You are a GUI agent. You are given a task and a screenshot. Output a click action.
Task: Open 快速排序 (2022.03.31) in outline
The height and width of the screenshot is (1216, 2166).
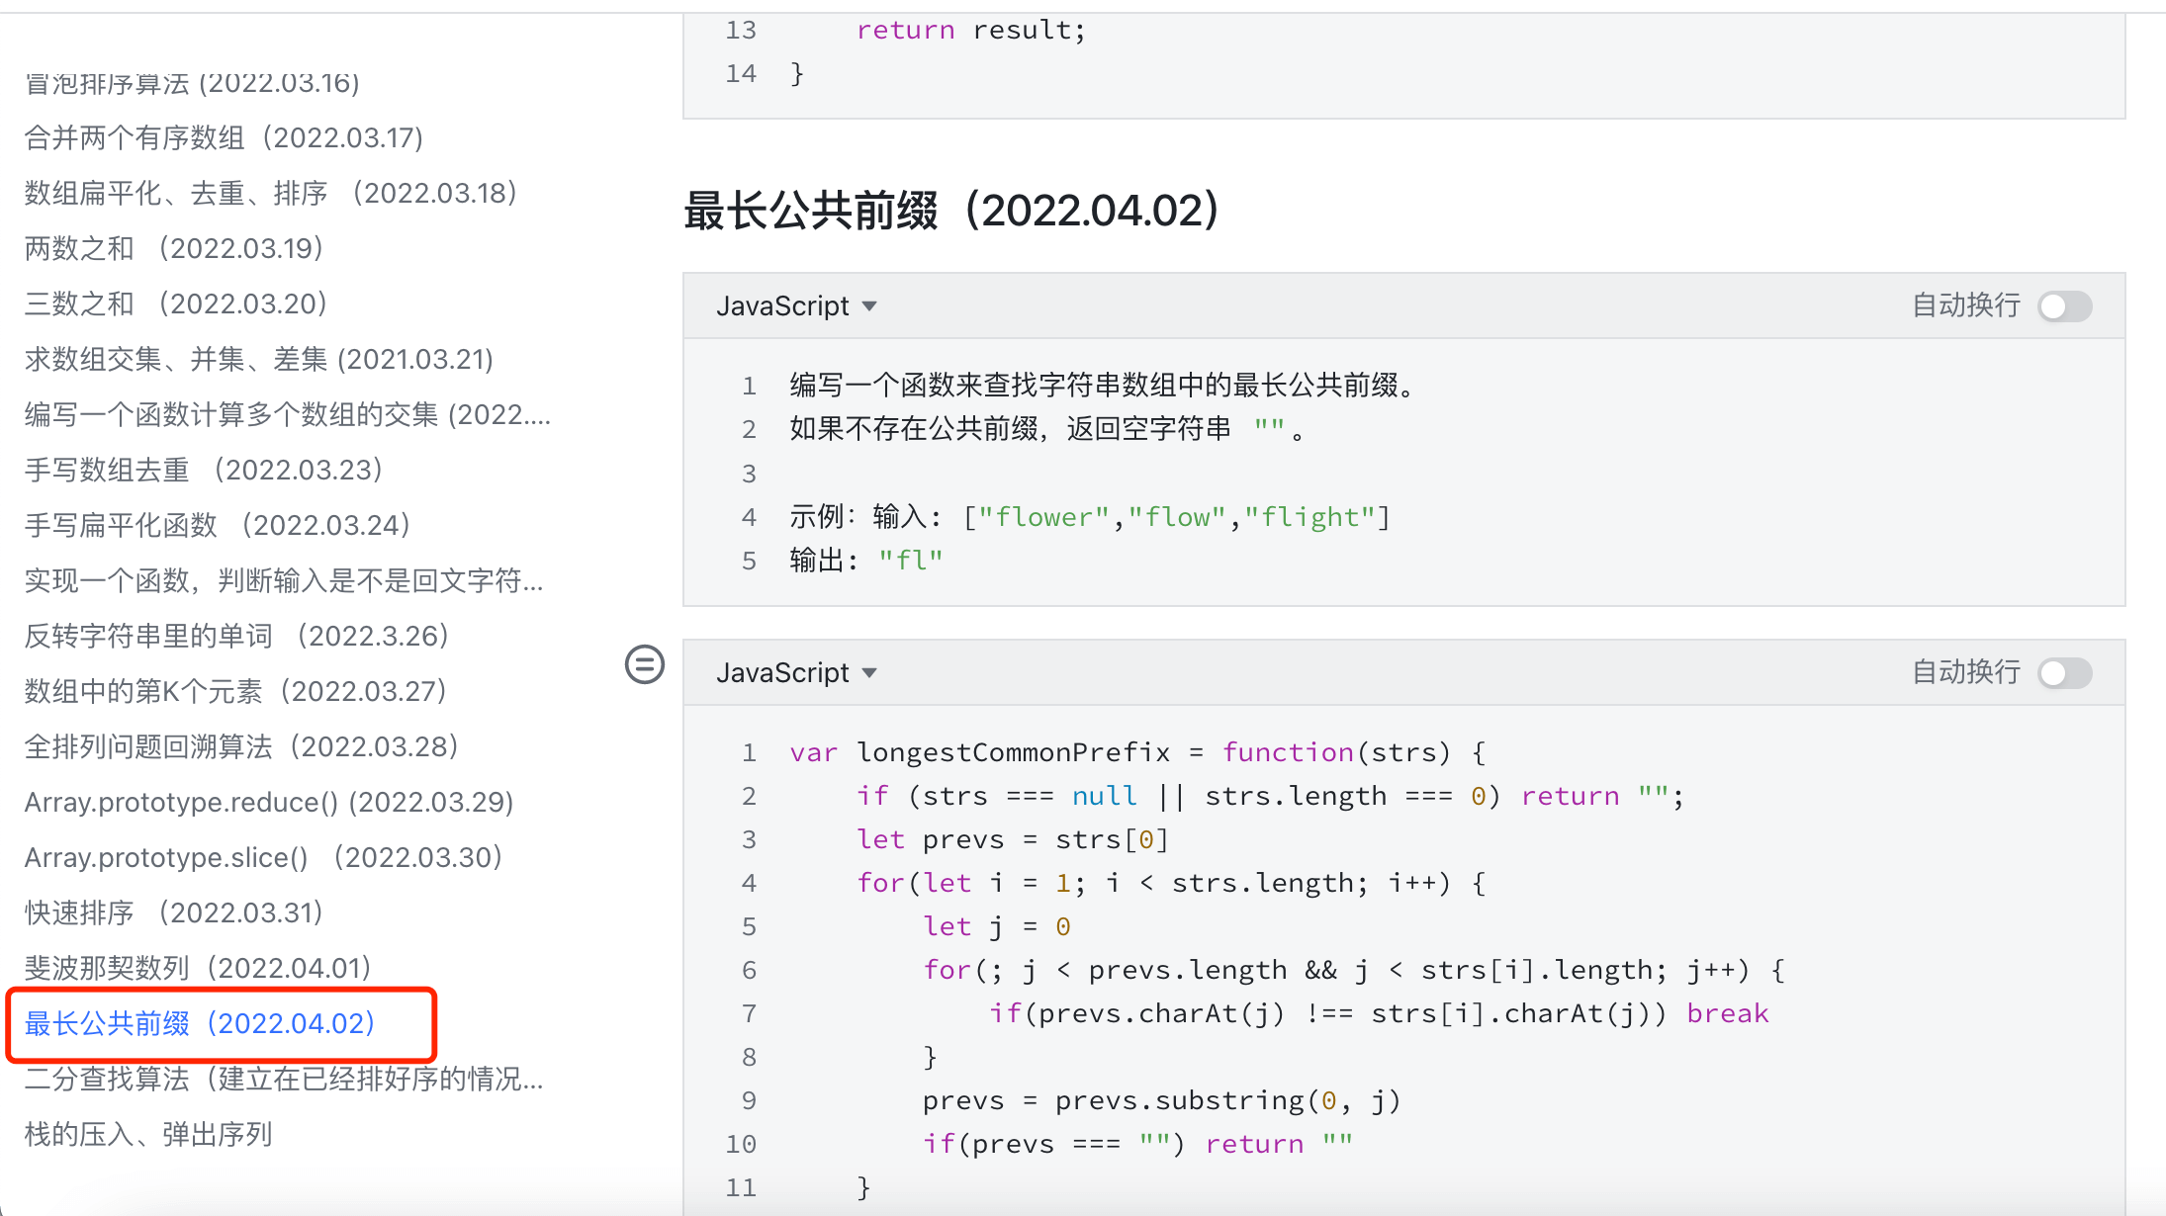click(x=174, y=912)
